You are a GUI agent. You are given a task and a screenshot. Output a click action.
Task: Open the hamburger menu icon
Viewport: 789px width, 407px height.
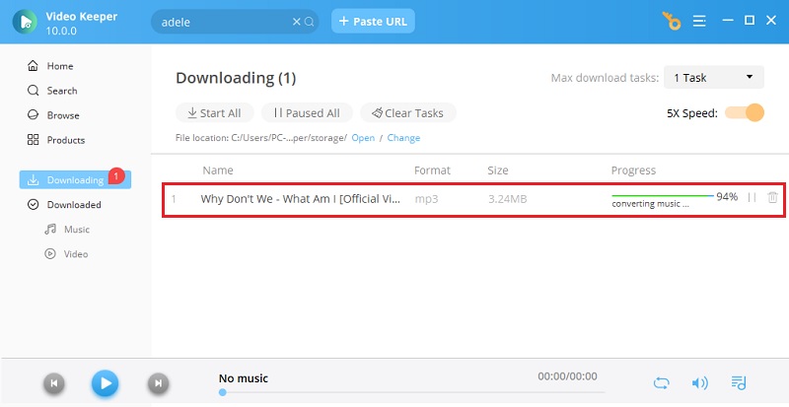[699, 21]
